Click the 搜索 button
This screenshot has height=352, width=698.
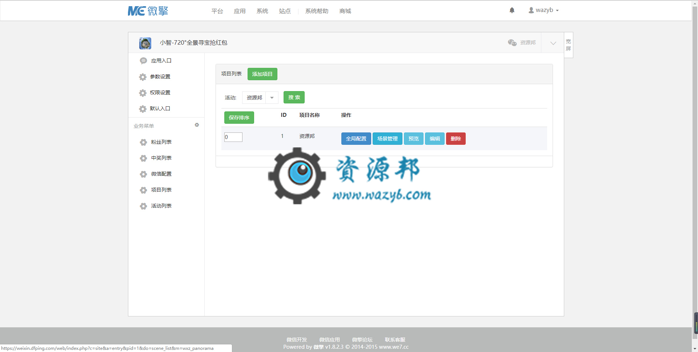point(294,97)
